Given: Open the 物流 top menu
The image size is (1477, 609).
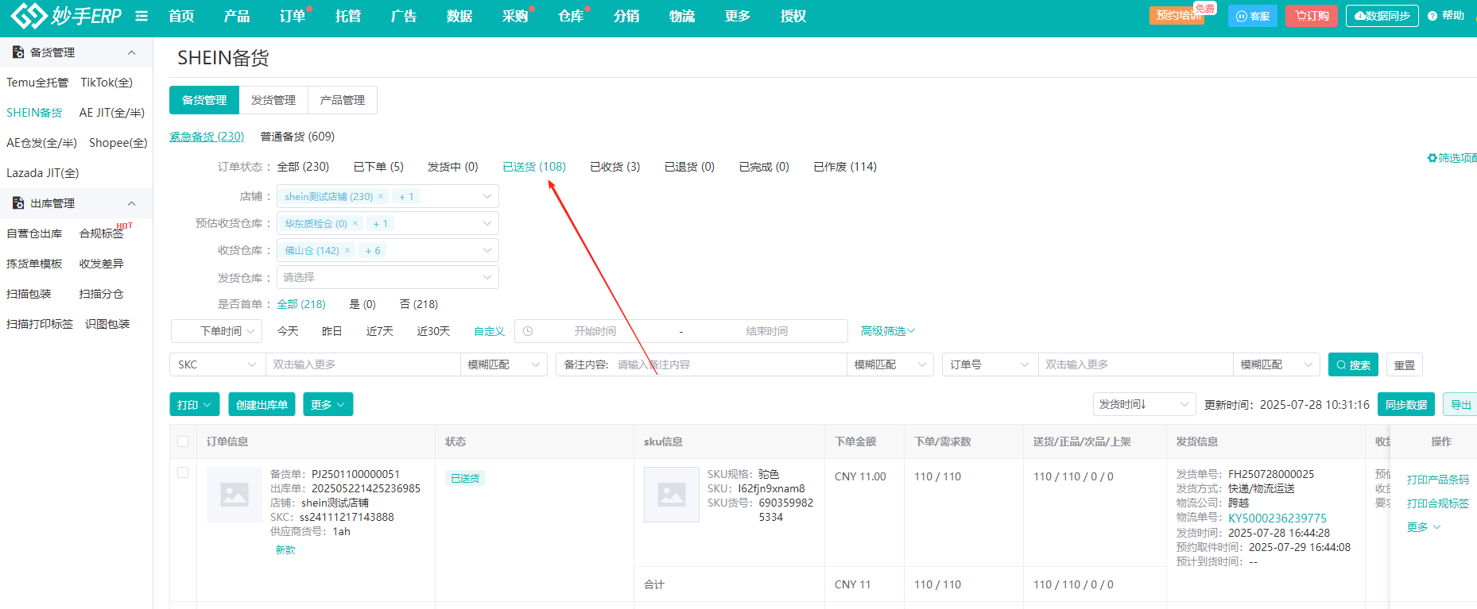Looking at the screenshot, I should 682,16.
